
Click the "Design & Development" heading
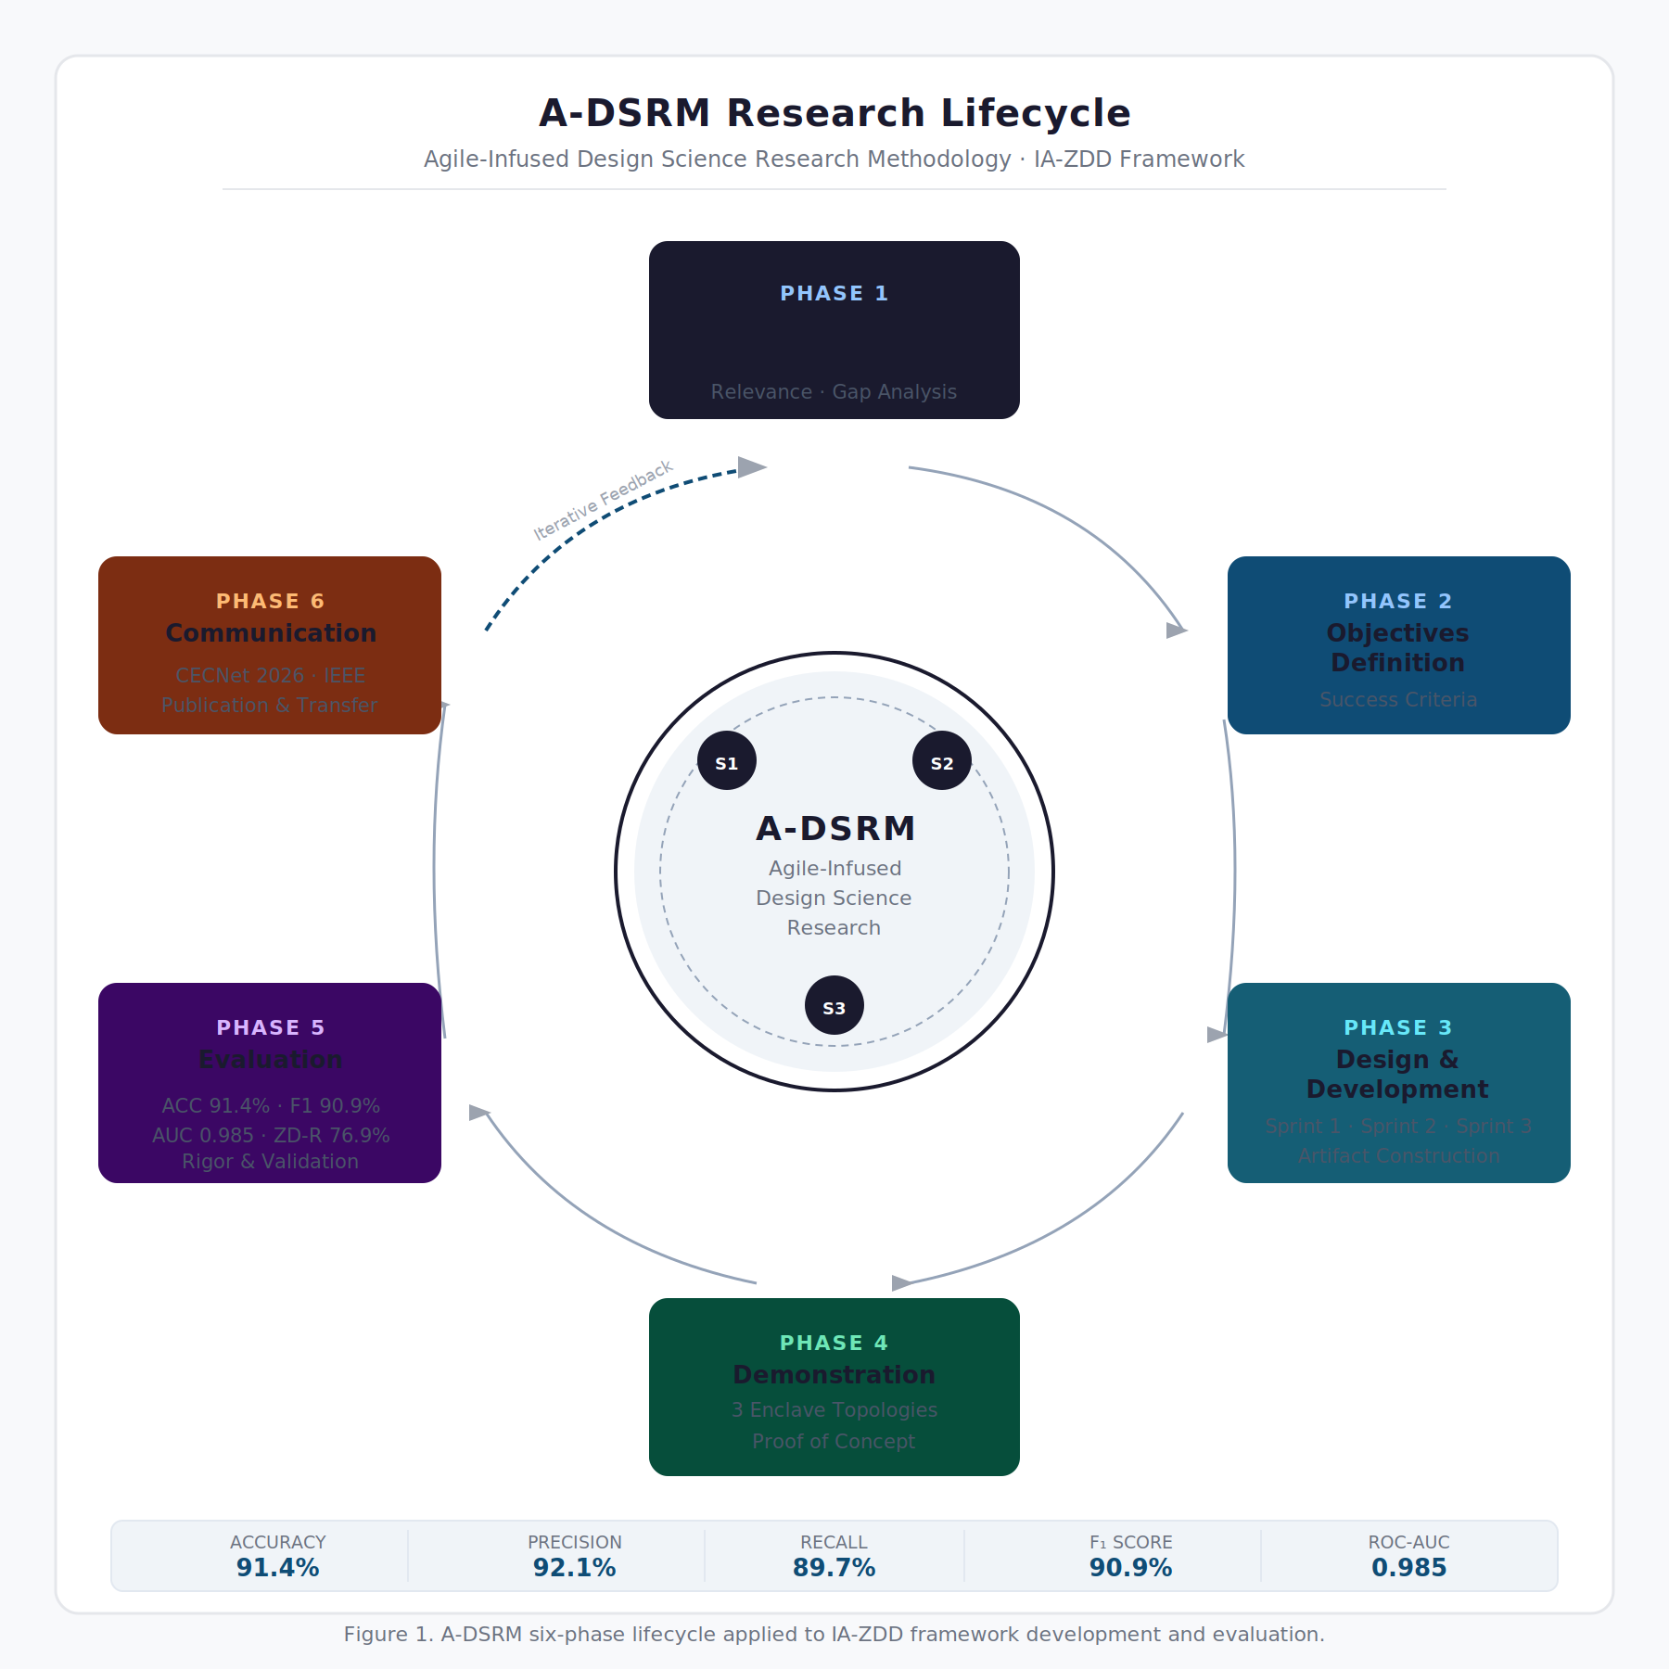tap(1398, 1074)
